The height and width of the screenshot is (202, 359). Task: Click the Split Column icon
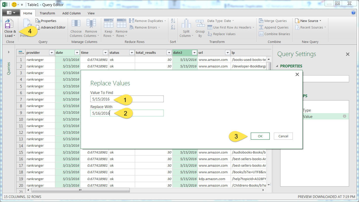pos(186,24)
